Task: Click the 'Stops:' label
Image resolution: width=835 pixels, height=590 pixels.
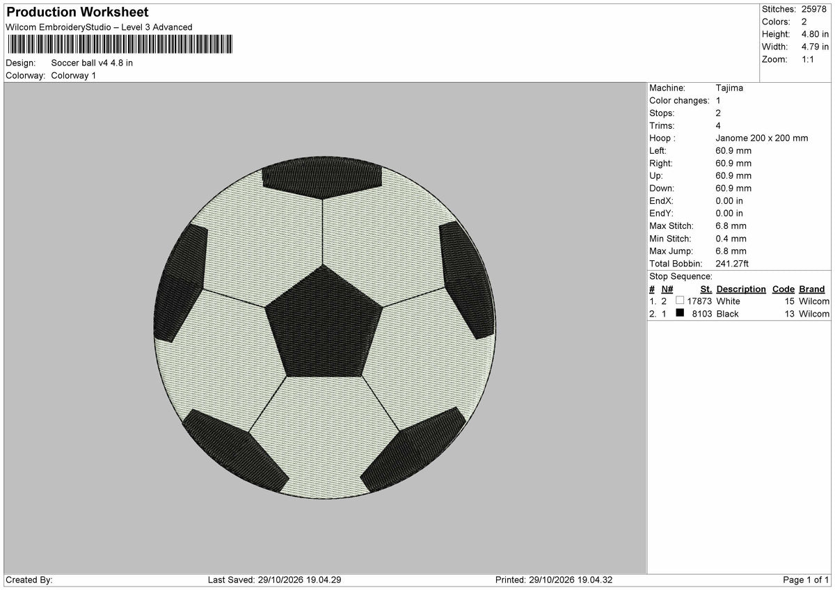Action: (662, 113)
